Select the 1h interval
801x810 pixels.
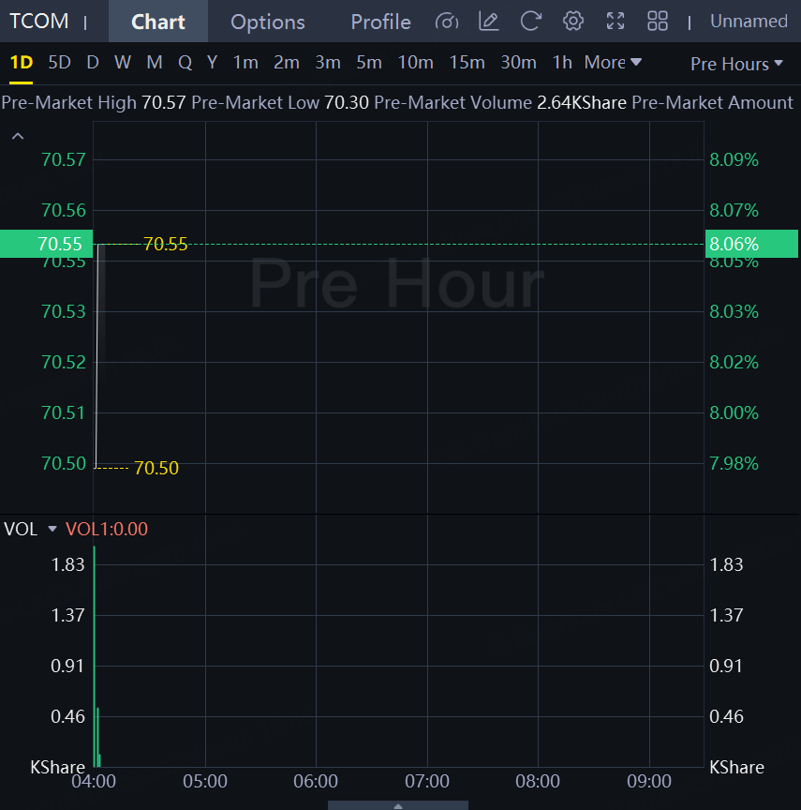(x=562, y=63)
